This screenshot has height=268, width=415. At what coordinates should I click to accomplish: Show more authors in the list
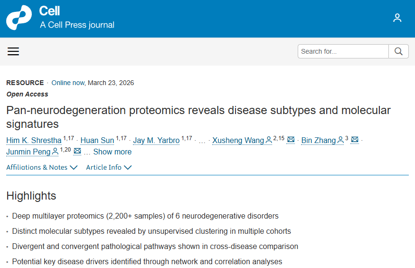112,152
